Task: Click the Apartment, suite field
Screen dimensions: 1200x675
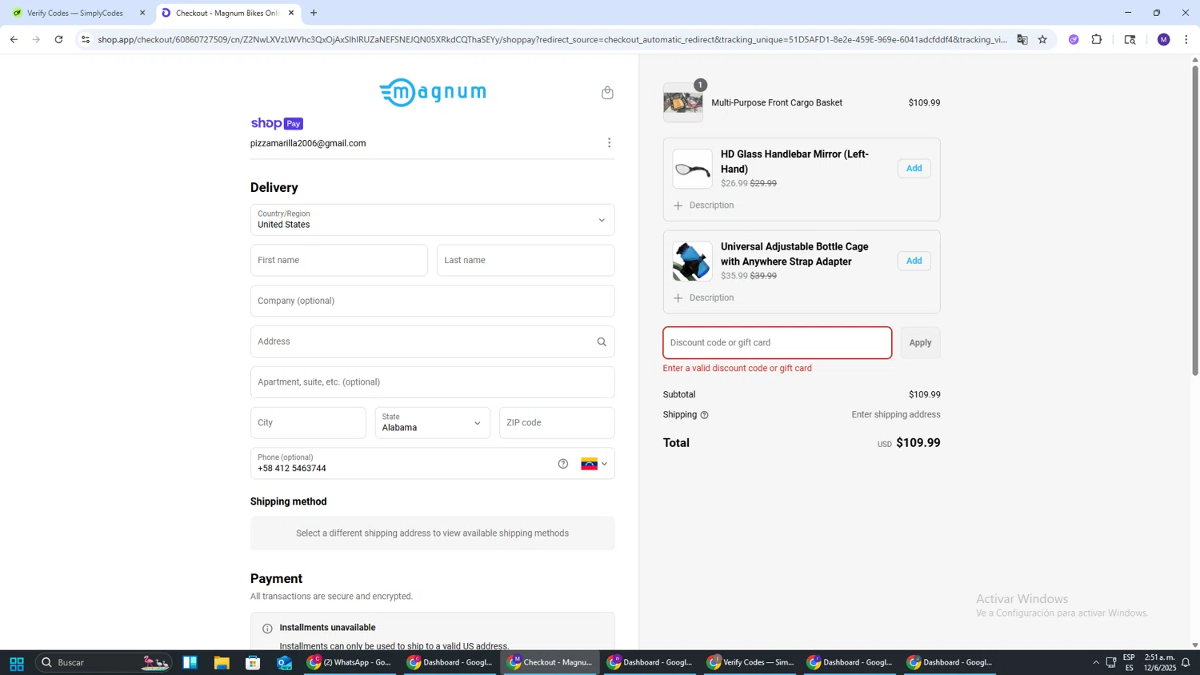Action: [433, 382]
